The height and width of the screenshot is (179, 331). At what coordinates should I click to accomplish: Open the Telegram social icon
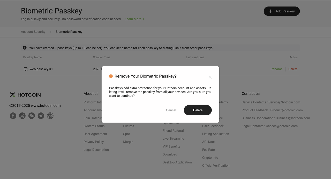41,116
